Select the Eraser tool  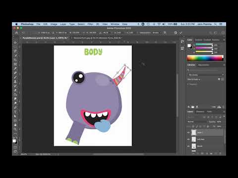click(15, 90)
